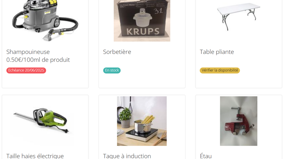This screenshot has height=159, width=284.
Task: Open the Étau product title
Action: [205, 156]
